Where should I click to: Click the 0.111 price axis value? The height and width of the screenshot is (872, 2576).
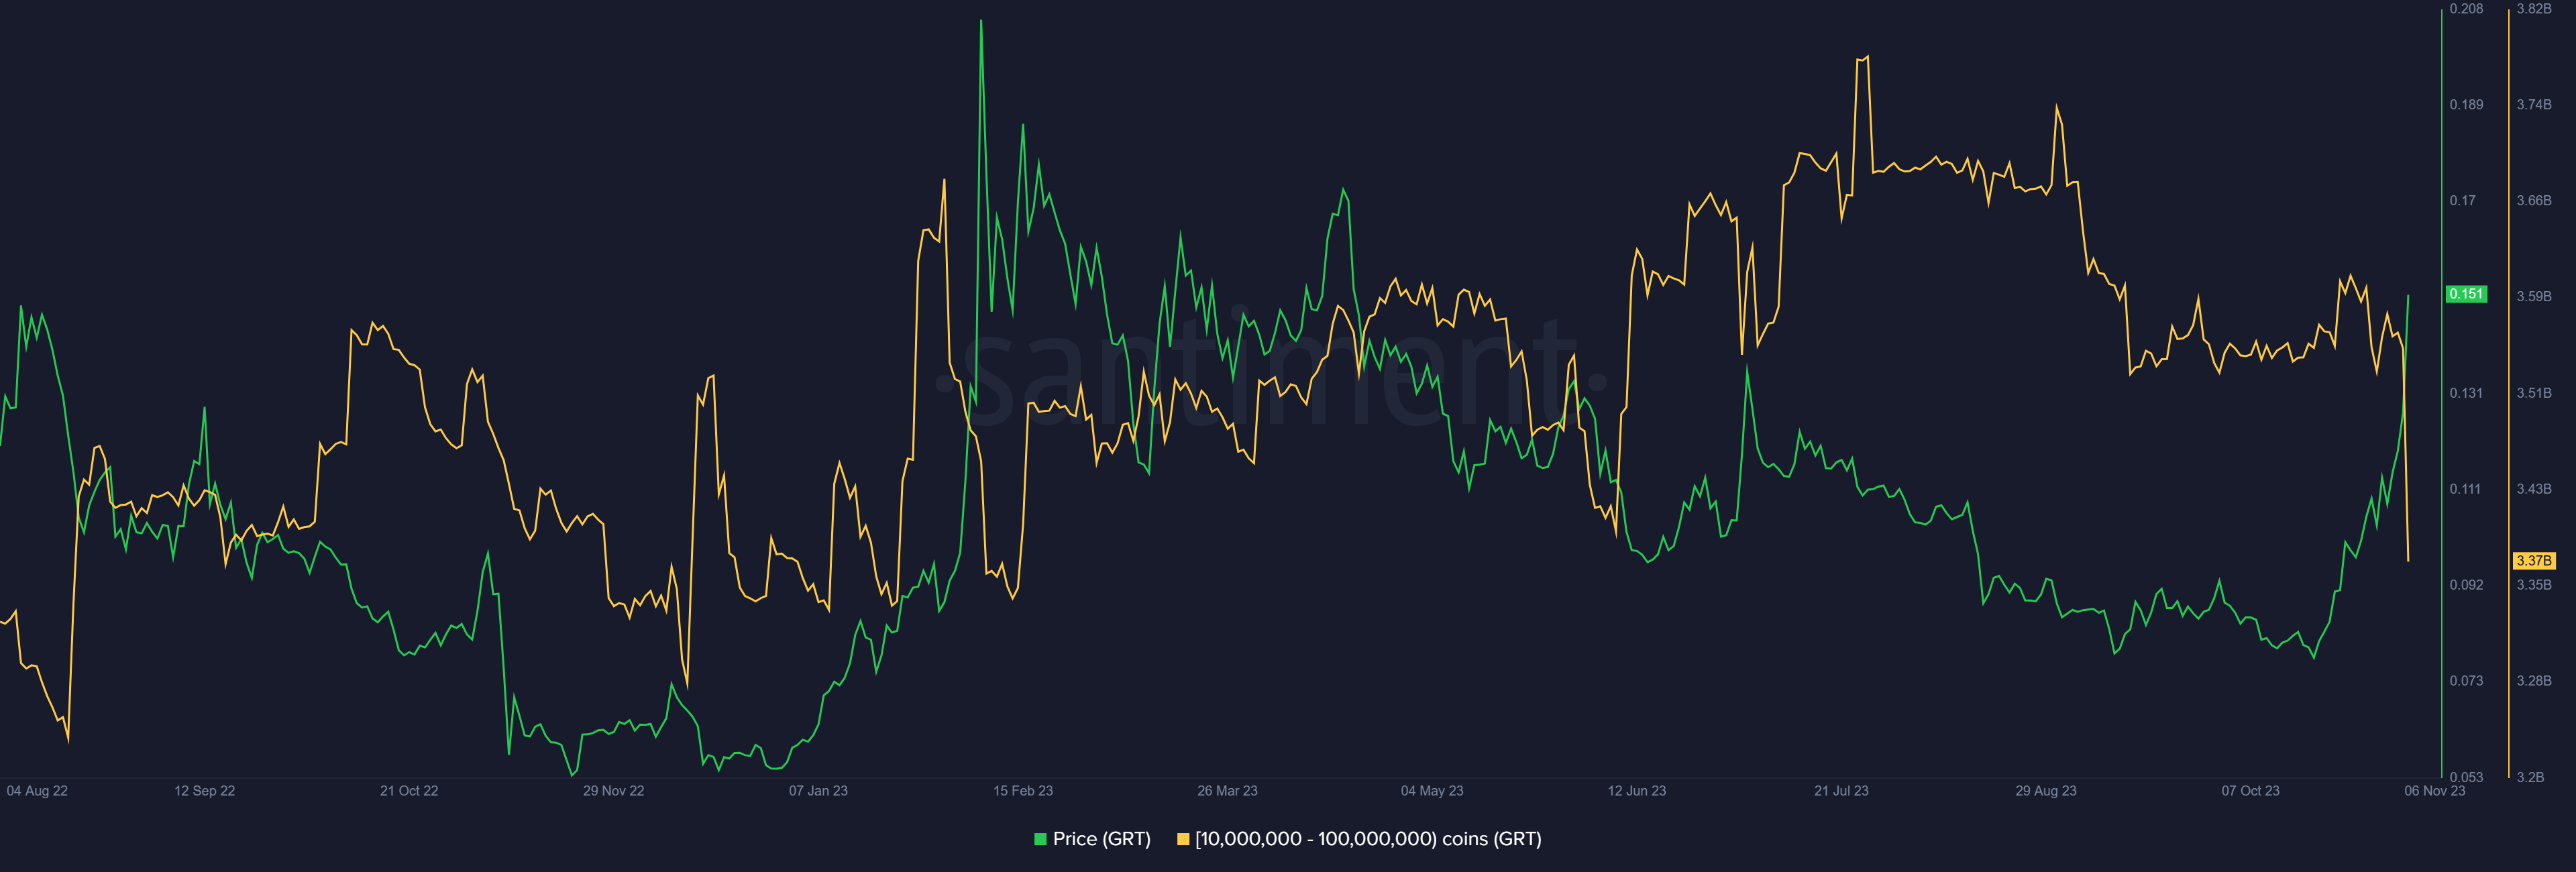click(x=2465, y=489)
